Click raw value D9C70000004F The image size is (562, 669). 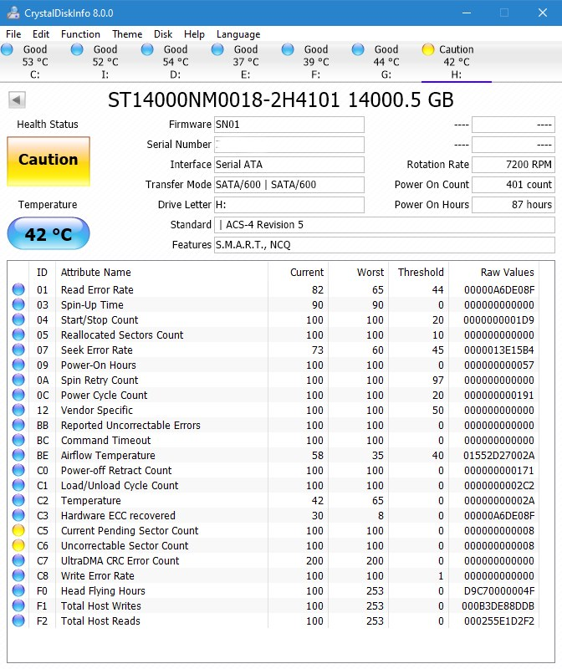(498, 590)
